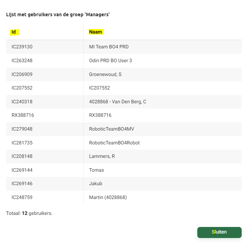Click the Sluiten button
Image resolution: width=250 pixels, height=247 pixels.
click(219, 232)
